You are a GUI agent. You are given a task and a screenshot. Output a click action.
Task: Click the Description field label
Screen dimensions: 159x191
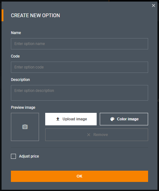(20, 80)
